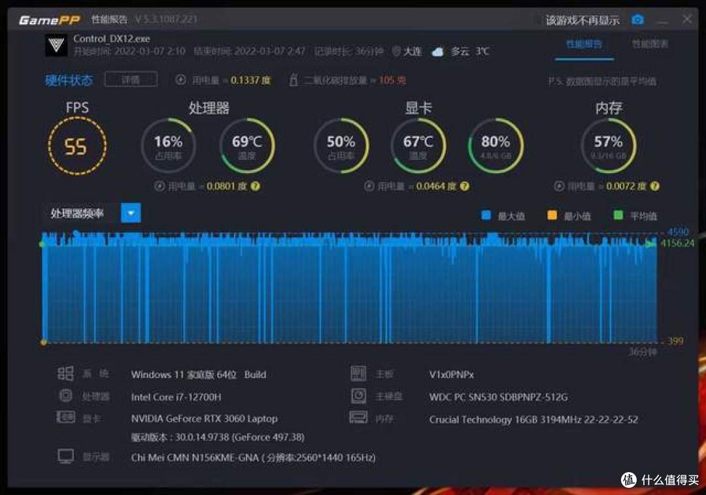706x495 pixels.
Task: Click the 该游戏不再显示 option
Action: (x=581, y=20)
